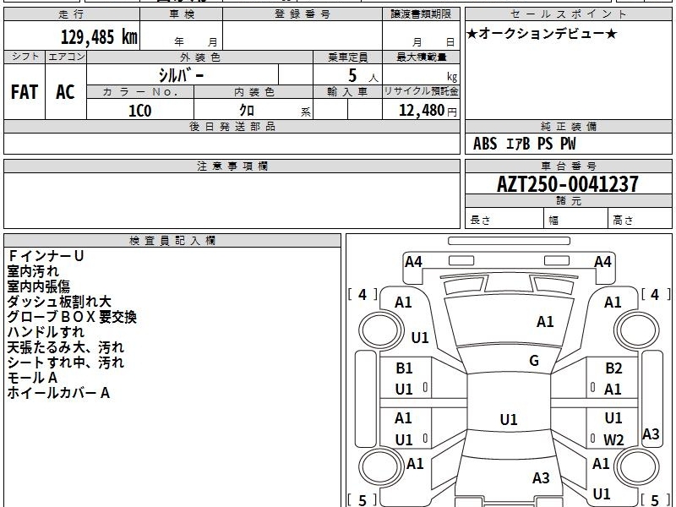Screen dimensions: 676x507
Task: Click the 長さ dimension cell
Action: point(504,218)
